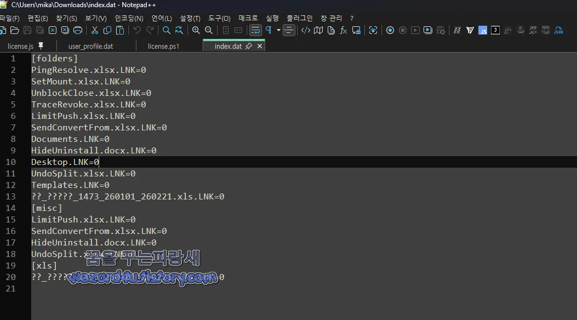
Task: Start recording a macro
Action: (390, 31)
